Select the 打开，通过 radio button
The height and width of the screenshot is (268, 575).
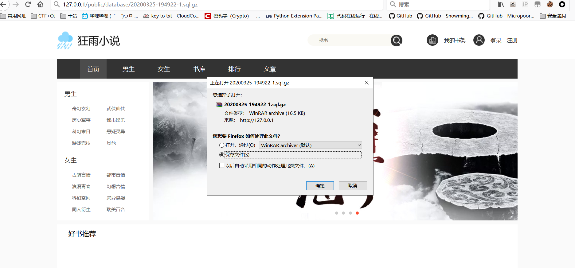tap(221, 145)
